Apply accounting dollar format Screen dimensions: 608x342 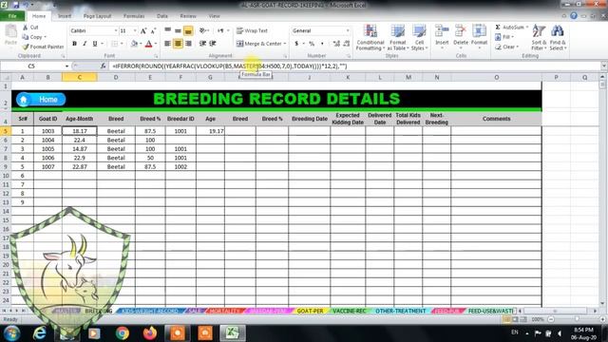tap(296, 44)
